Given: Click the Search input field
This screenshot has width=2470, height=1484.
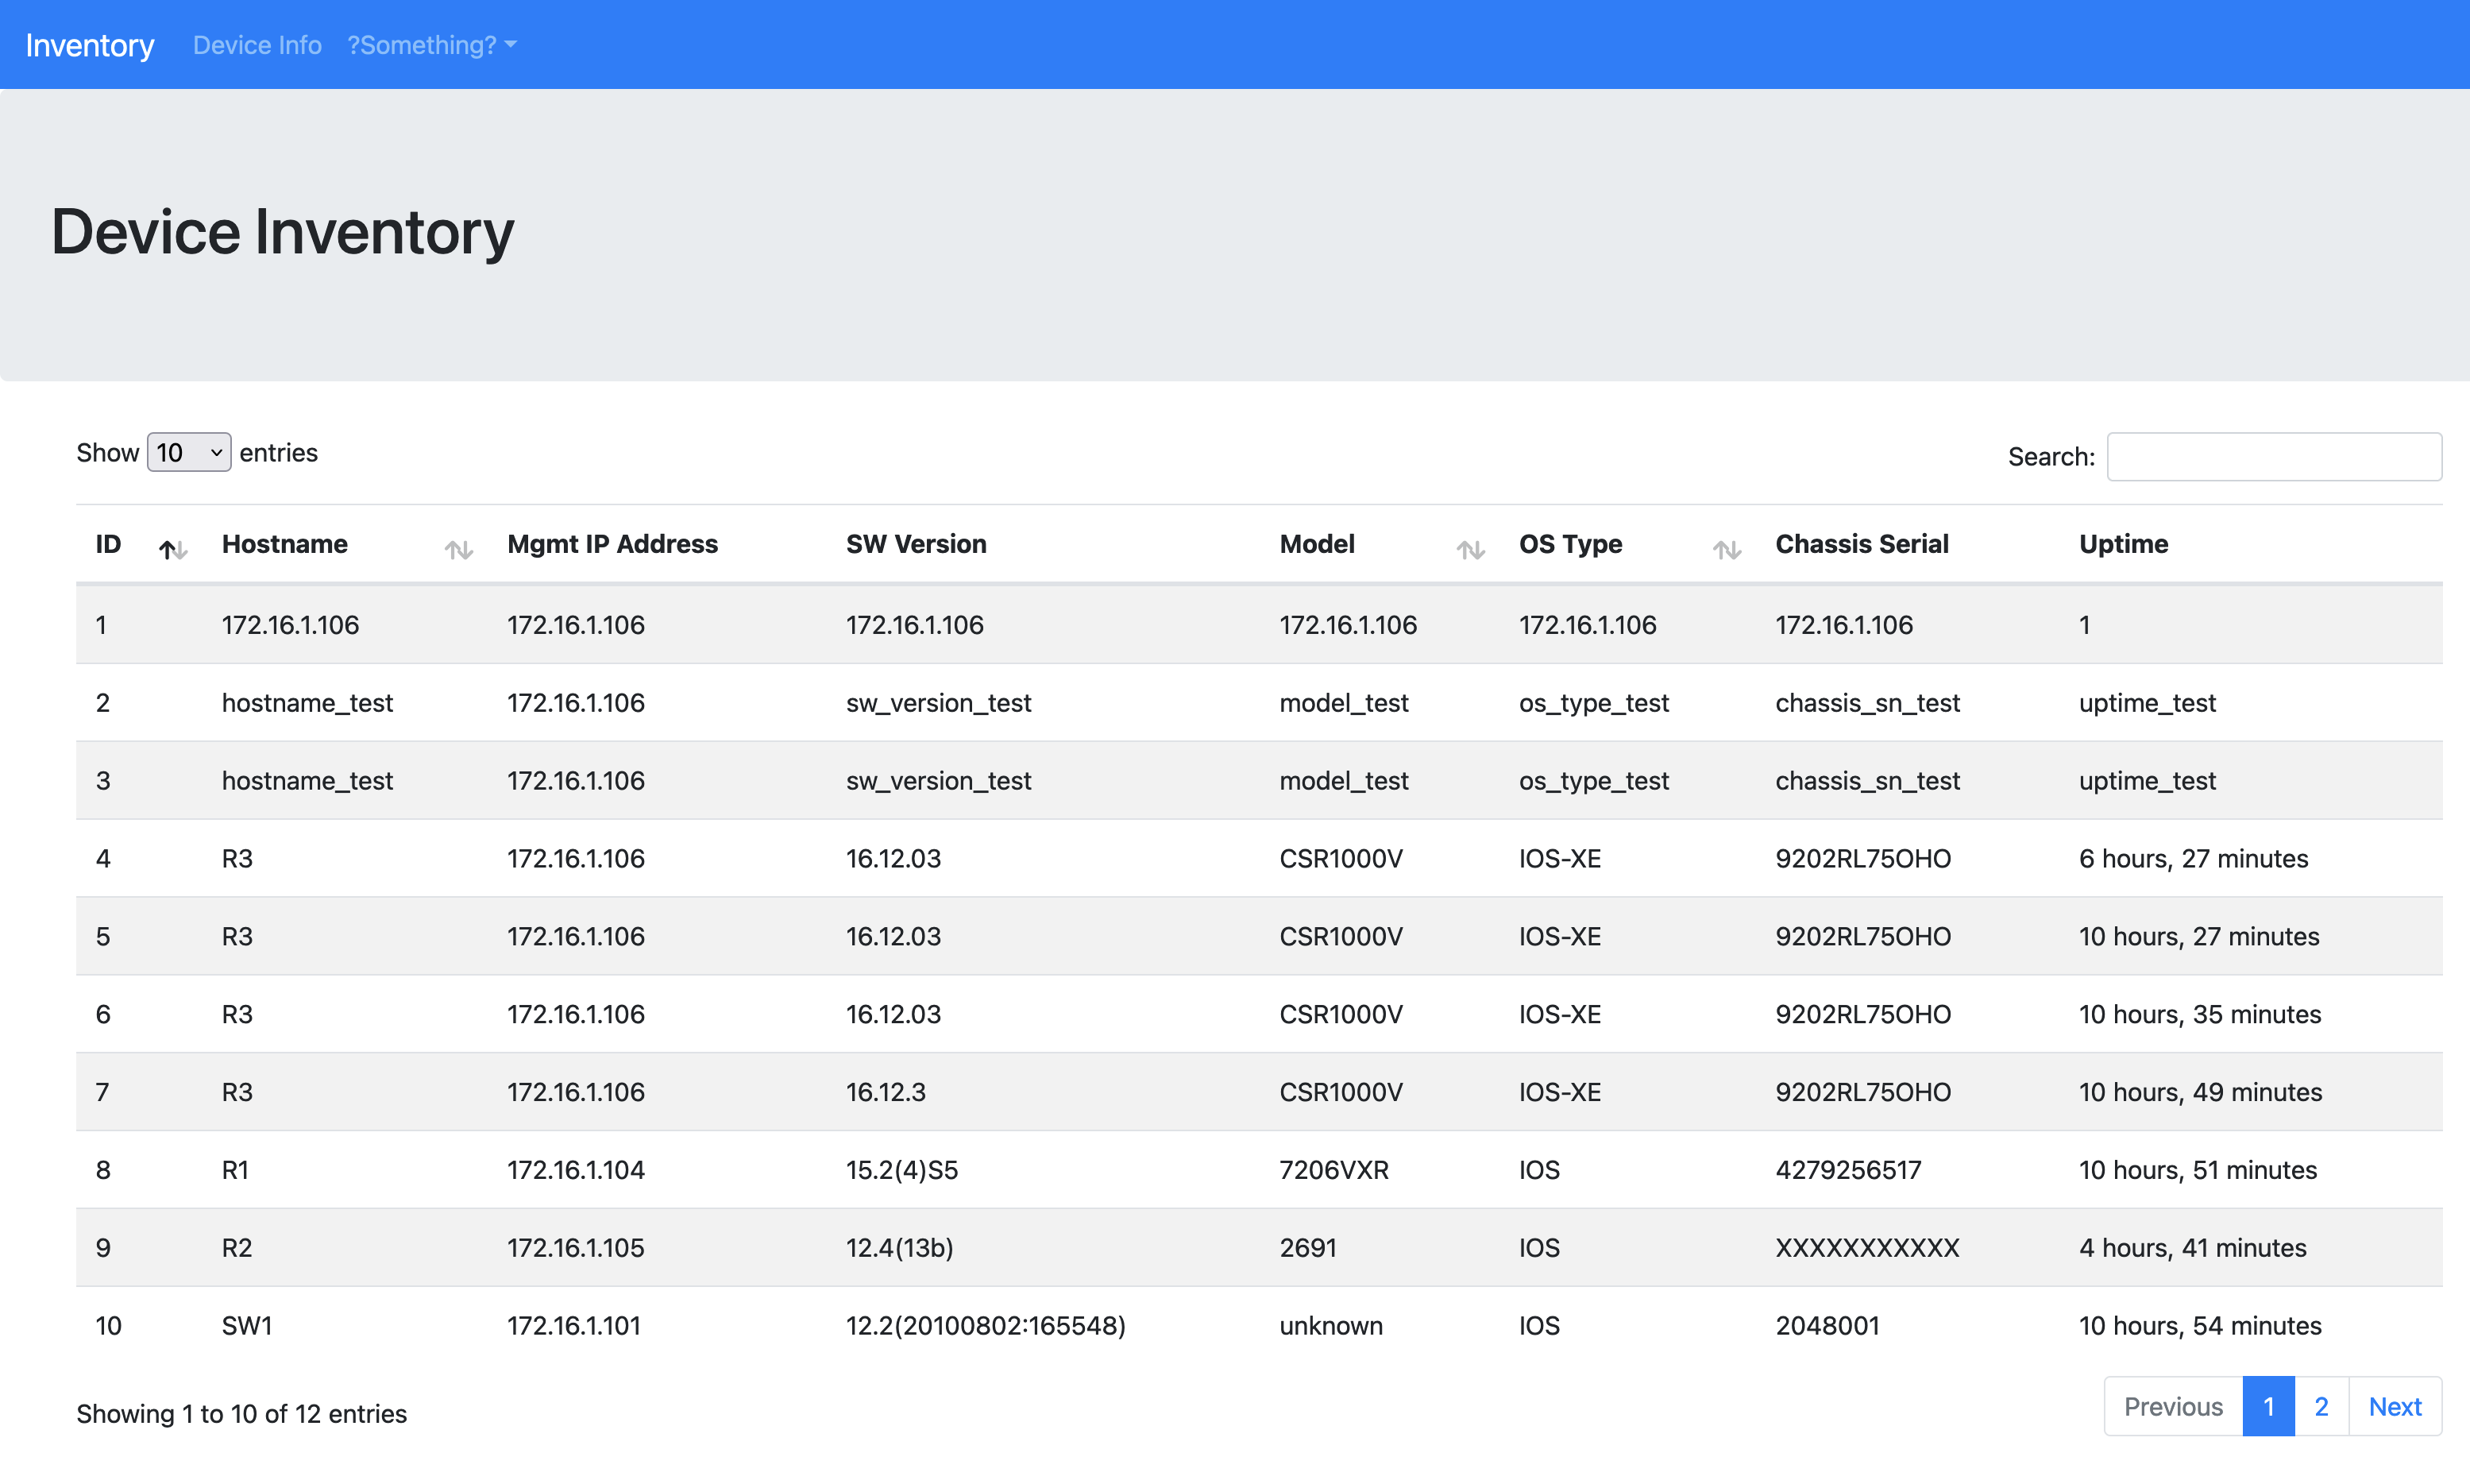Looking at the screenshot, I should 2273,456.
